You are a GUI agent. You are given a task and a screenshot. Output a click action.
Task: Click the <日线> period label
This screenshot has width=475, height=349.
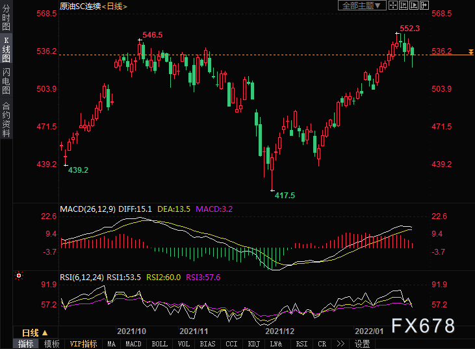pos(114,6)
